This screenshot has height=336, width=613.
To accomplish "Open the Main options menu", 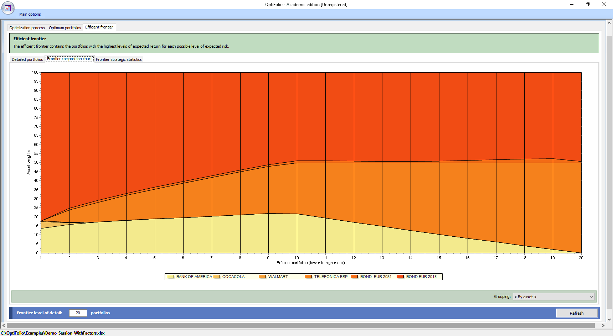I will pos(30,14).
